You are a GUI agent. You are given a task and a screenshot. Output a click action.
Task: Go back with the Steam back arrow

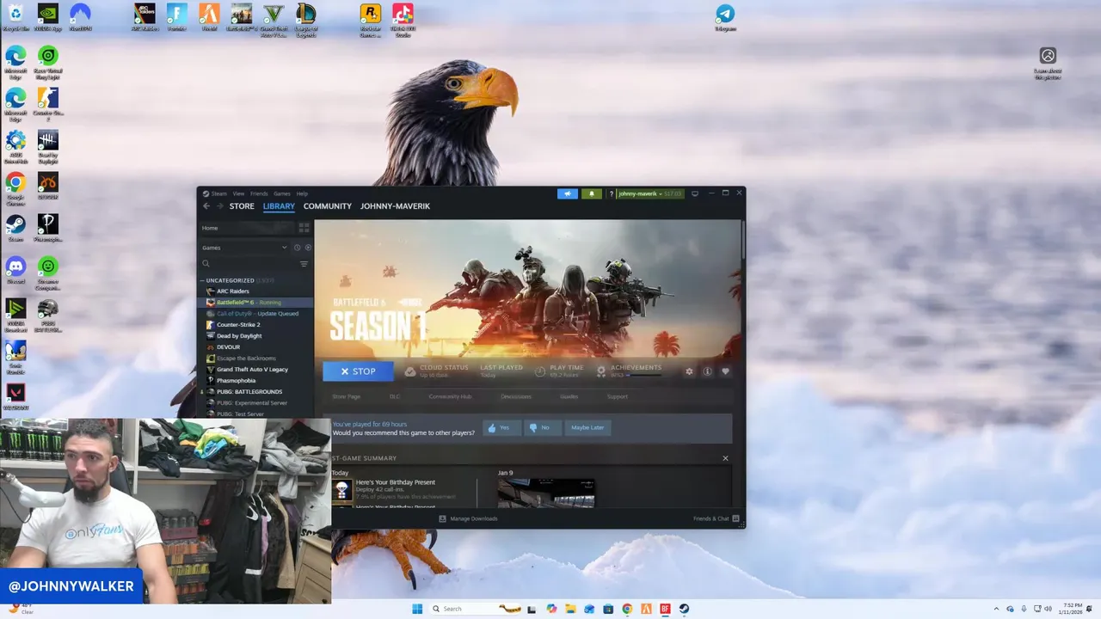tap(206, 206)
